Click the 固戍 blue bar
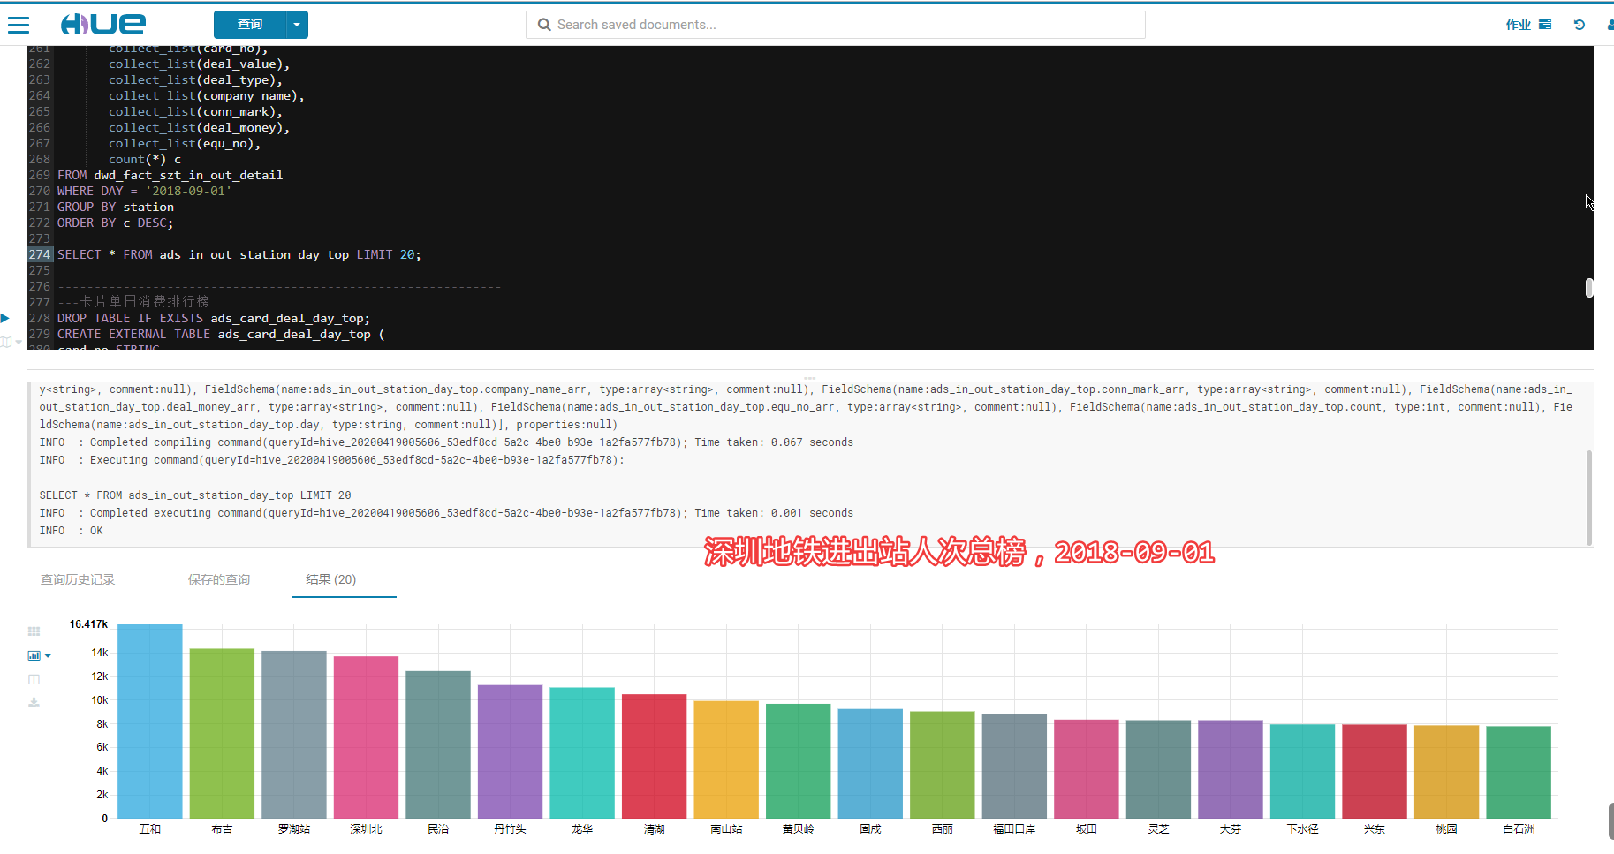The width and height of the screenshot is (1614, 854). click(x=870, y=764)
